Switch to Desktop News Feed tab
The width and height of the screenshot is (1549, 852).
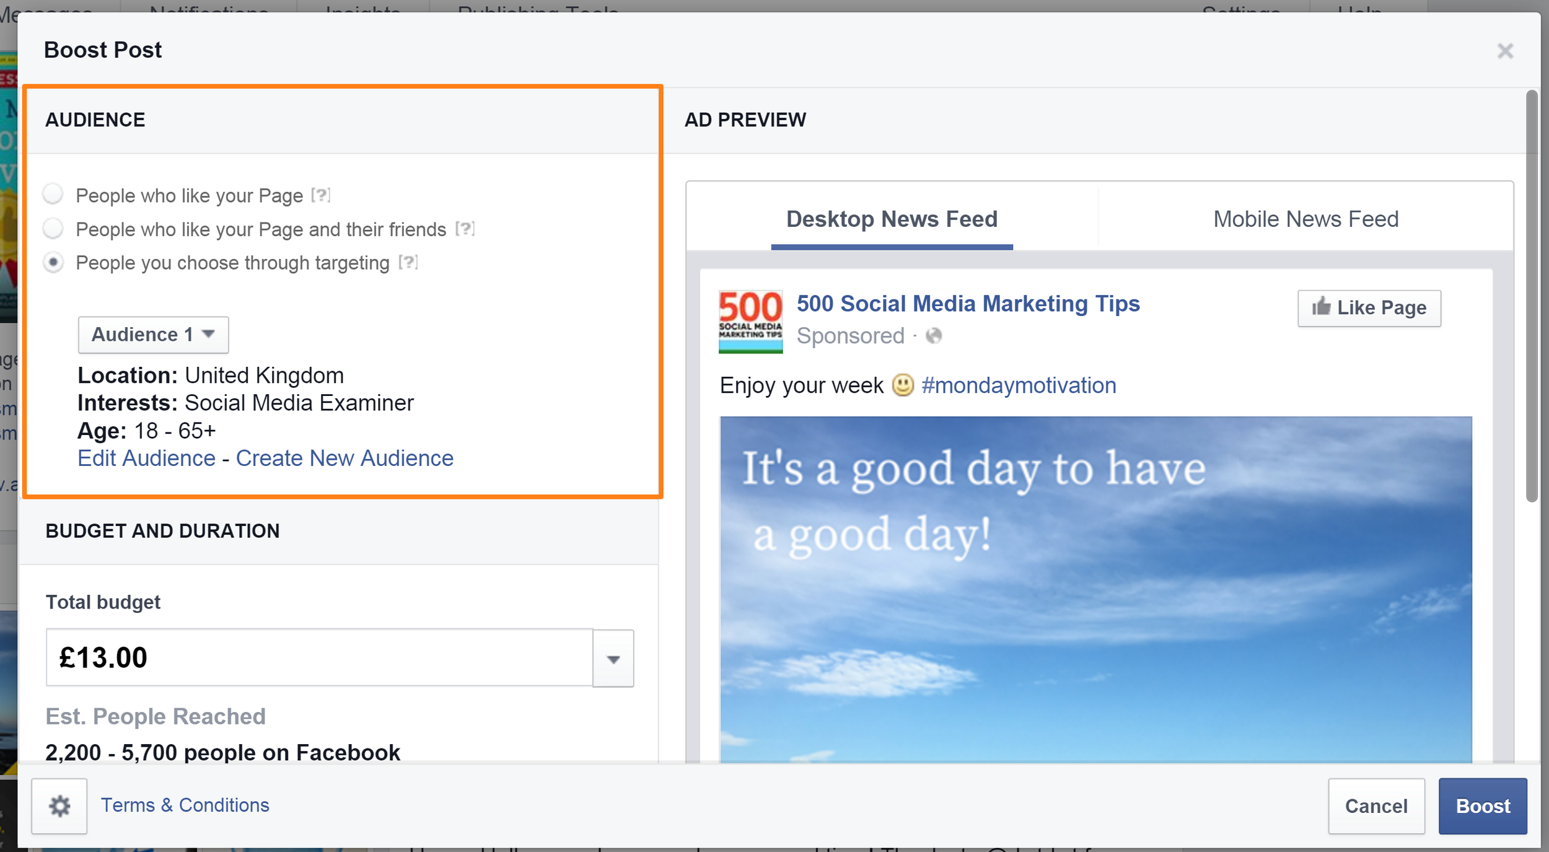892,219
